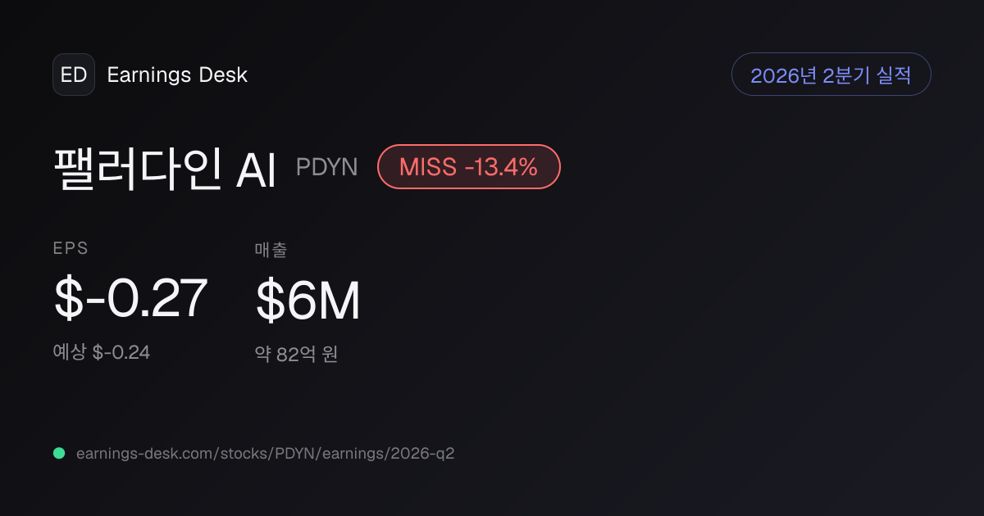
Task: Select the $-0.27 EPS value
Action: click(x=130, y=299)
